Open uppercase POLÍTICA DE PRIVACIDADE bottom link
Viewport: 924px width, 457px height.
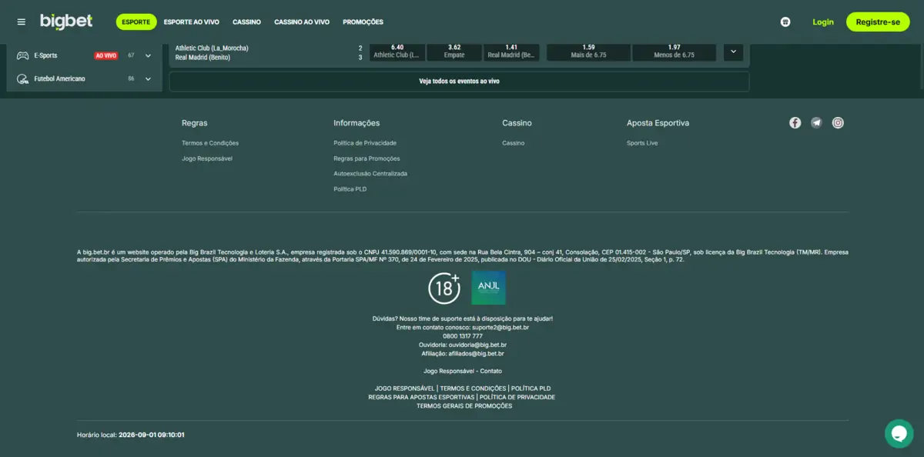517,397
